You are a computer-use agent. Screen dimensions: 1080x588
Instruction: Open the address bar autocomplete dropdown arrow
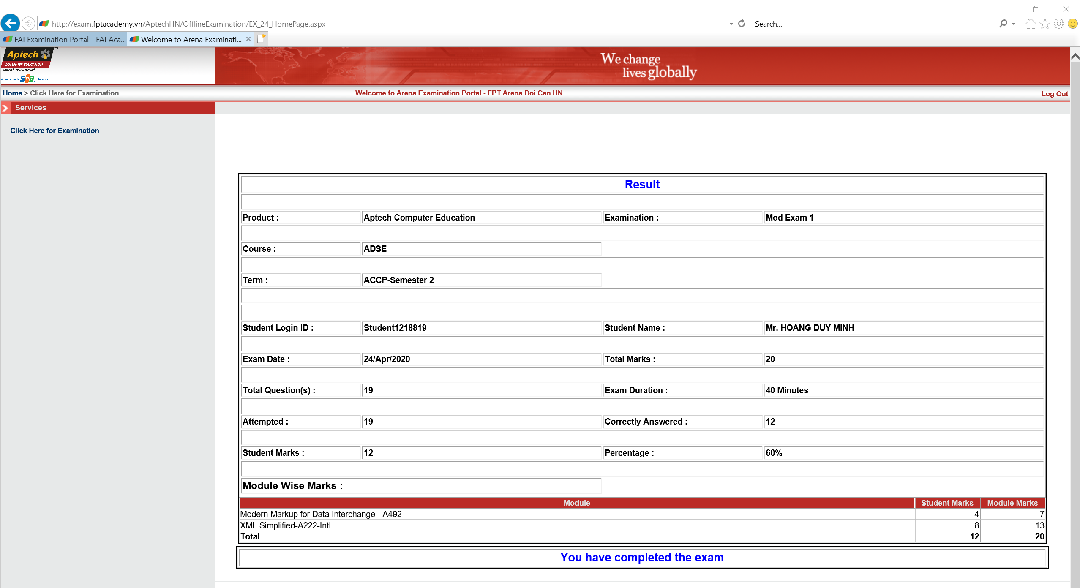pyautogui.click(x=731, y=24)
